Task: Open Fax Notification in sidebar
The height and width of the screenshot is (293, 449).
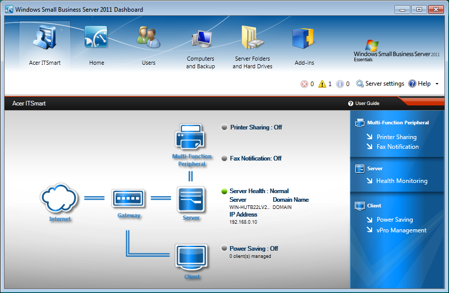Action: [x=398, y=147]
